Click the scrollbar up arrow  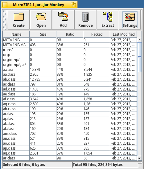(x=139, y=40)
